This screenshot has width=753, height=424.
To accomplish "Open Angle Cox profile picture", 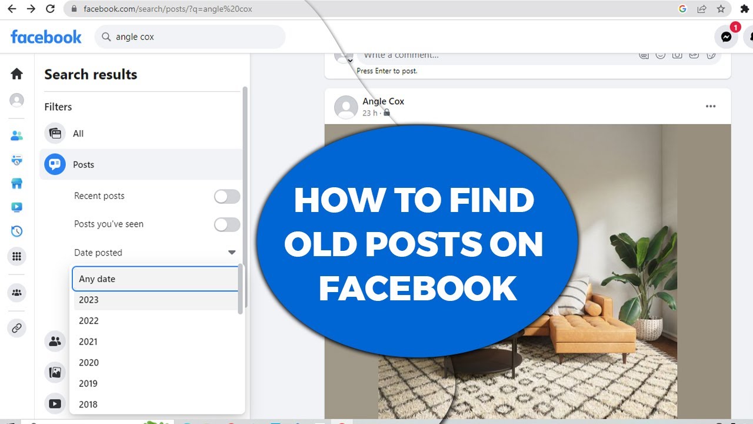I will tap(346, 107).
